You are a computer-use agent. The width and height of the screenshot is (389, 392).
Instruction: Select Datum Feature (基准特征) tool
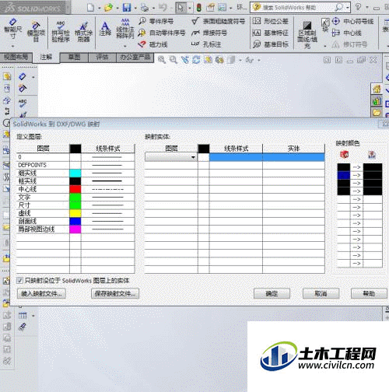click(x=270, y=33)
